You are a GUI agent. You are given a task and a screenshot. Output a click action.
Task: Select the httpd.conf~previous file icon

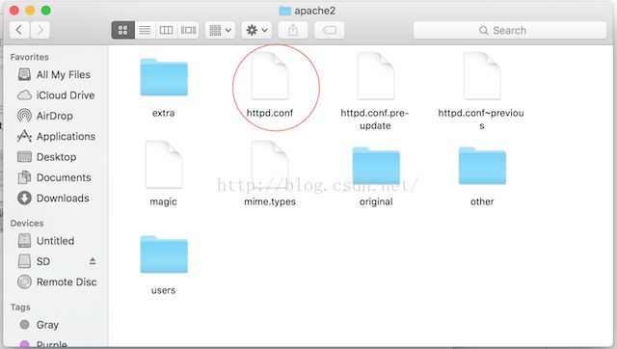point(482,76)
